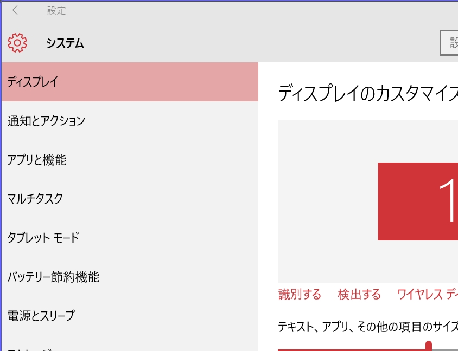This screenshot has width=458, height=351.
Task: Click the システム header title
Action: pos(65,43)
